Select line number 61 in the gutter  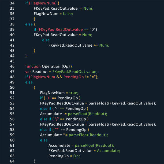click(12, 146)
